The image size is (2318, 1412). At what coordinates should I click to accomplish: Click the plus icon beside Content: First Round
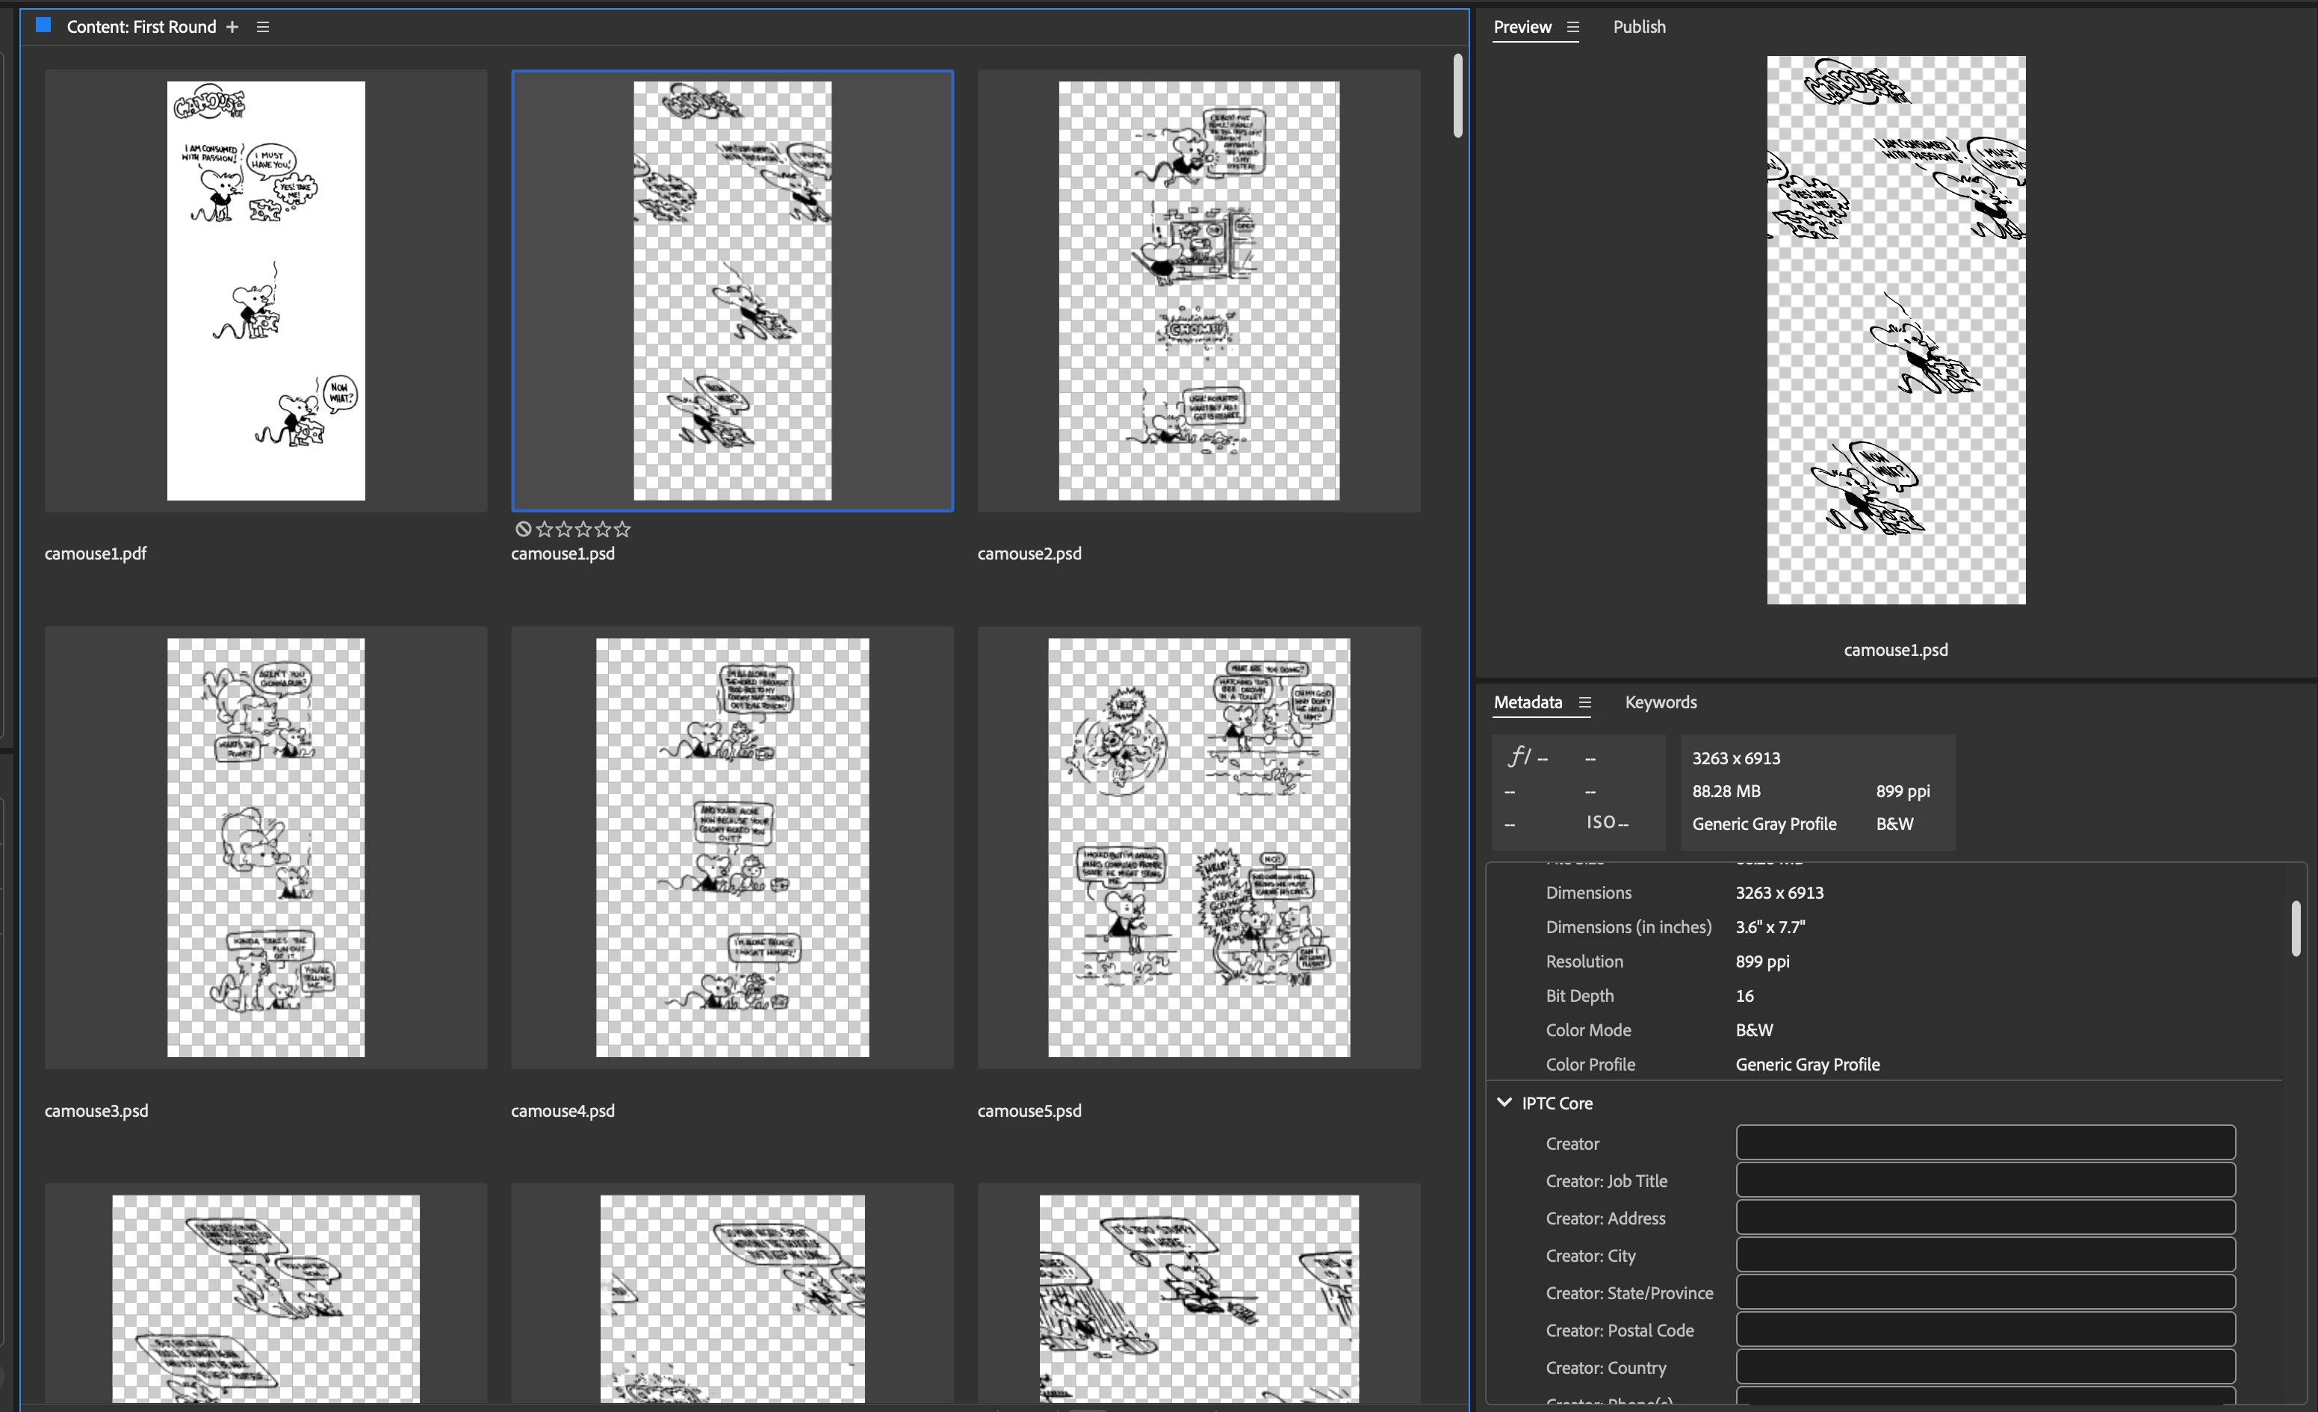232,28
